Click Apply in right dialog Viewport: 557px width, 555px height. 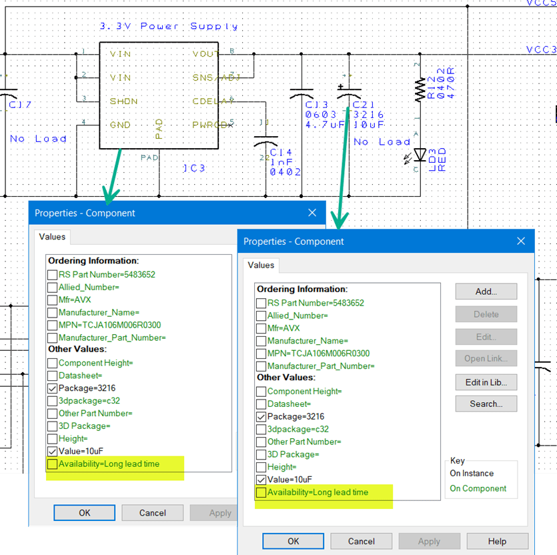click(429, 541)
